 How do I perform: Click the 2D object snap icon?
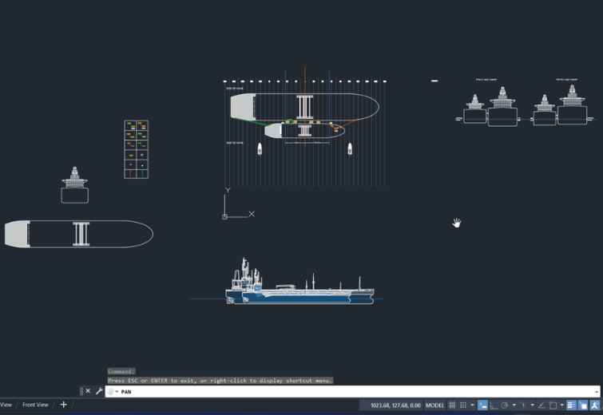point(553,405)
